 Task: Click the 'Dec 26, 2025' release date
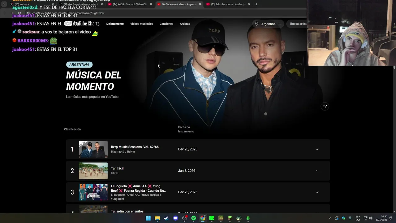pyautogui.click(x=187, y=149)
